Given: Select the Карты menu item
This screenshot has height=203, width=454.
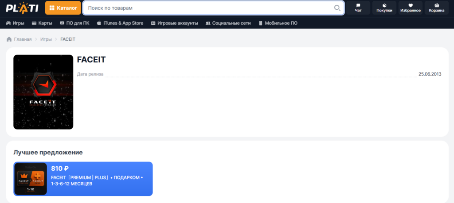Looking at the screenshot, I should coord(42,23).
